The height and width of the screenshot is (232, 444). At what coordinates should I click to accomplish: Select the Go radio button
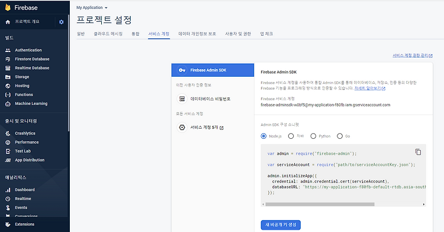click(x=340, y=136)
